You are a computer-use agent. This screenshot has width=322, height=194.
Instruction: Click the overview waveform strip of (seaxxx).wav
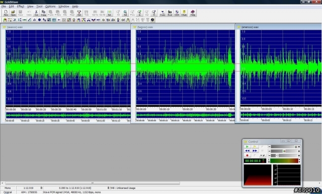tap(68, 115)
